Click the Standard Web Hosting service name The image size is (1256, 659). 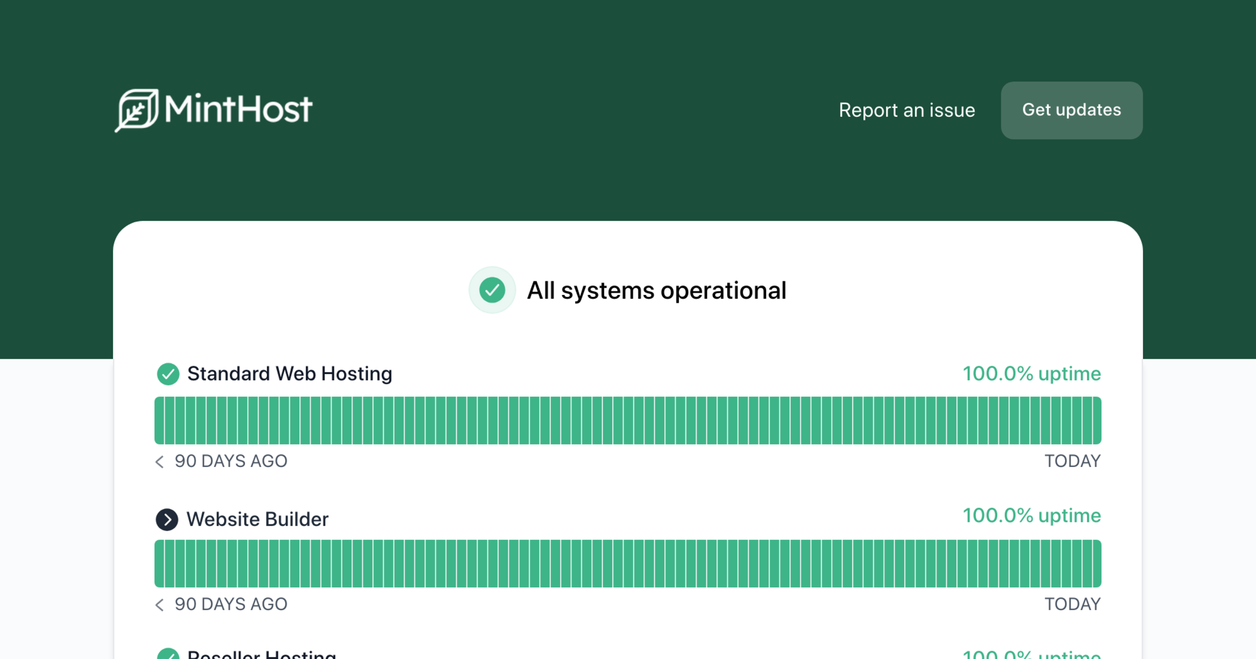tap(289, 374)
